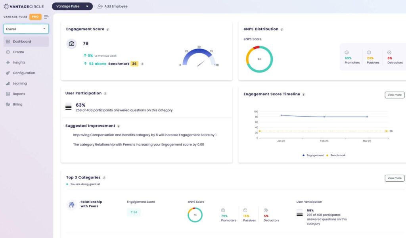The image size is (406, 238).
Task: Open the Vantage Pulse product dropdown
Action: coord(72,6)
